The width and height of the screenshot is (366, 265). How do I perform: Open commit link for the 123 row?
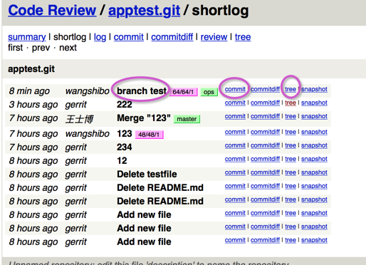click(235, 132)
